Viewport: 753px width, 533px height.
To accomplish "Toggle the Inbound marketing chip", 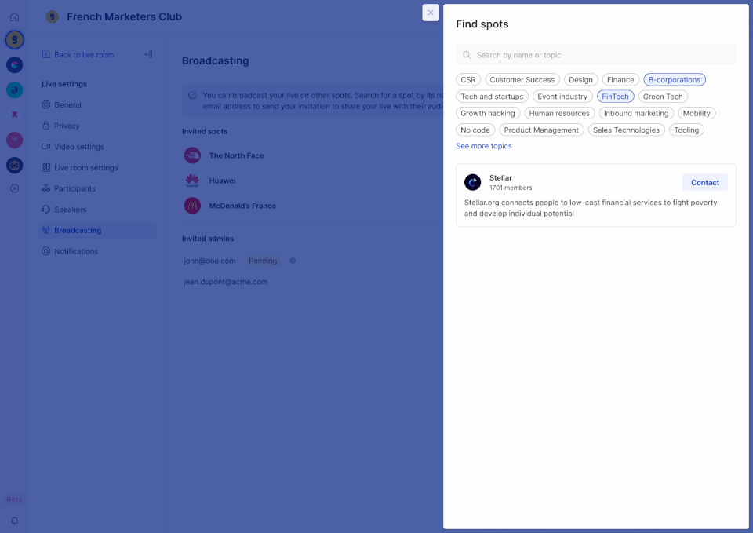I will (x=636, y=113).
